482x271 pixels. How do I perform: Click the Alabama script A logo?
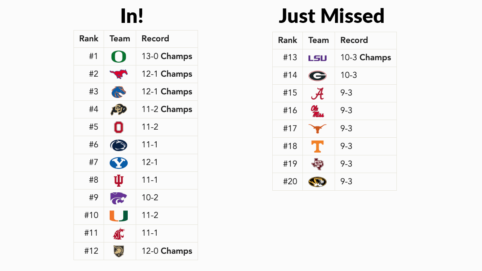tap(317, 93)
